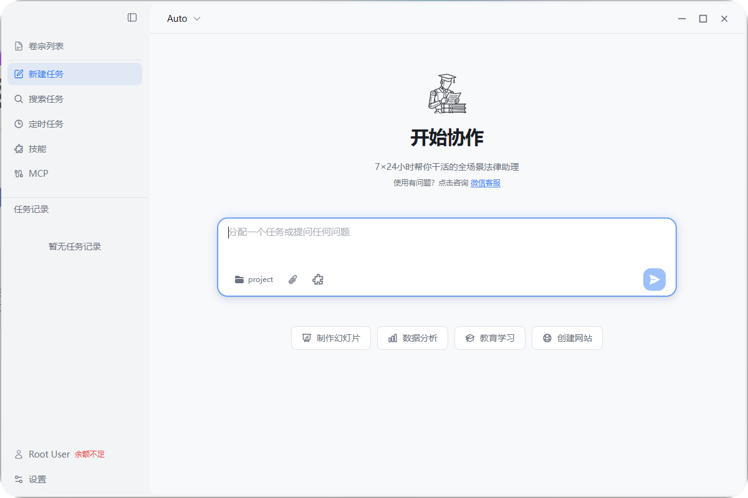The image size is (748, 498).
Task: Open 卷宗列表 in the sidebar
Action: (46, 46)
